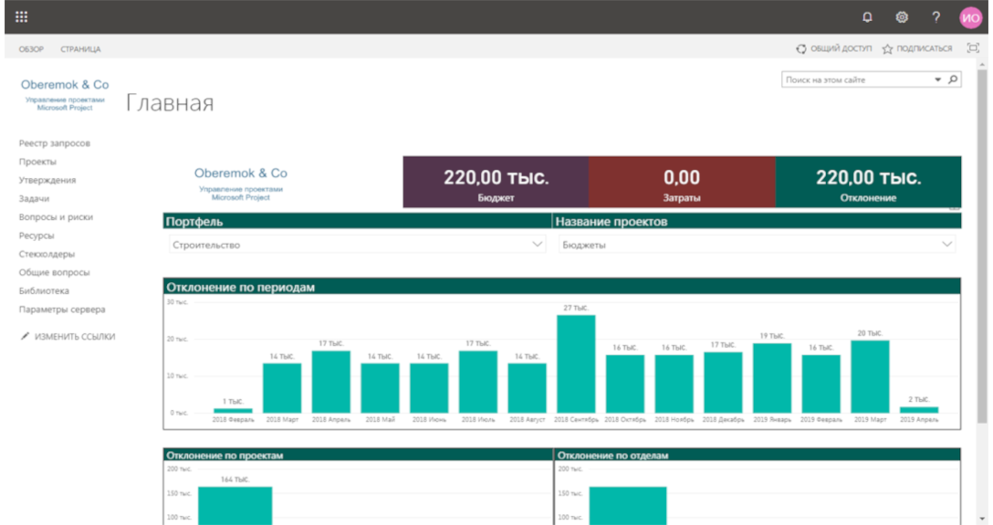This screenshot has width=993, height=525.
Task: Click the Бюджет 220,00 тыс. card
Action: (x=496, y=182)
